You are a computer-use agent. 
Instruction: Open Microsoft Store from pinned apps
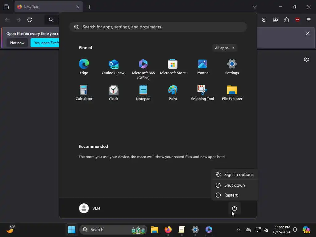click(x=173, y=67)
